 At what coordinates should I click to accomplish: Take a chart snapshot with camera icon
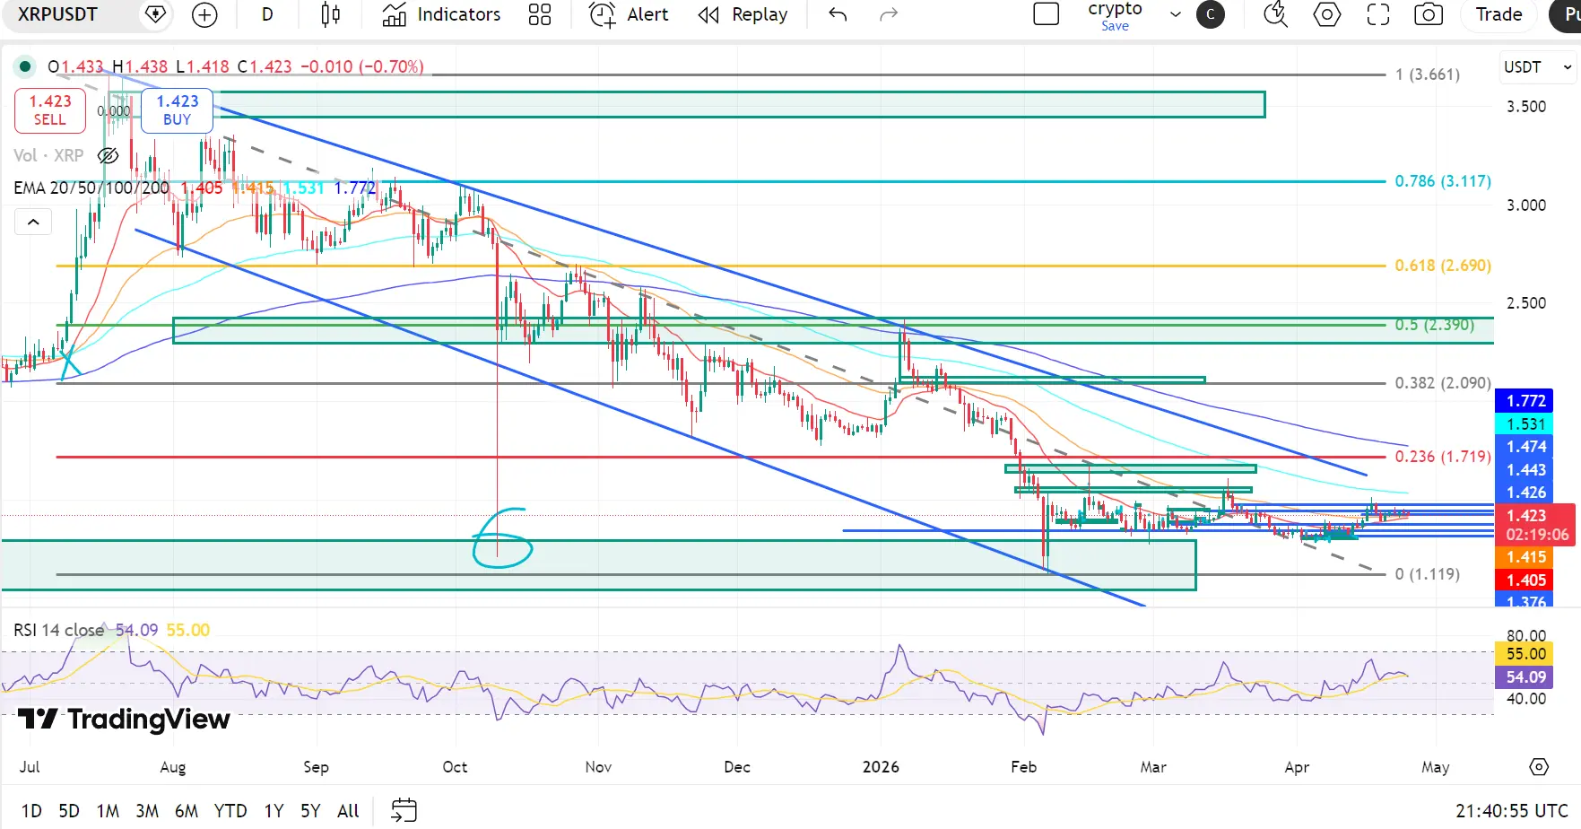[1429, 14]
